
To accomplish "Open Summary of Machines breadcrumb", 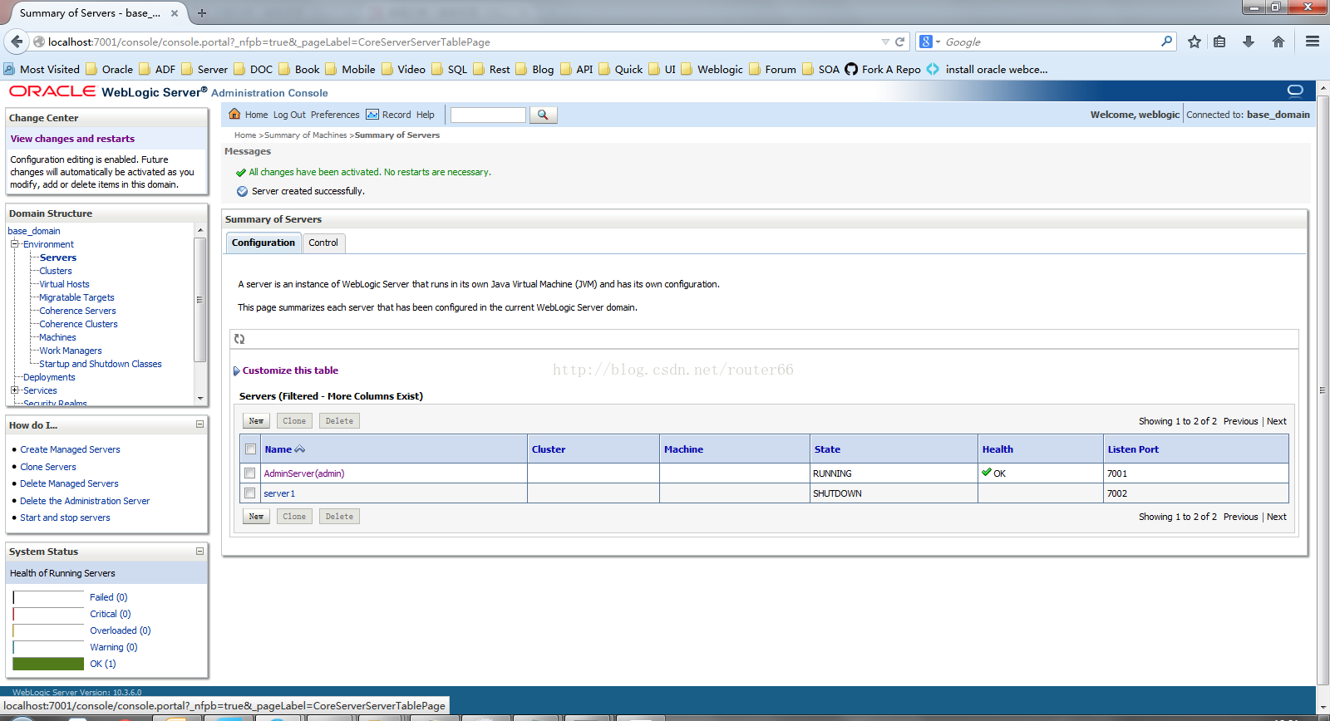I will click(306, 135).
